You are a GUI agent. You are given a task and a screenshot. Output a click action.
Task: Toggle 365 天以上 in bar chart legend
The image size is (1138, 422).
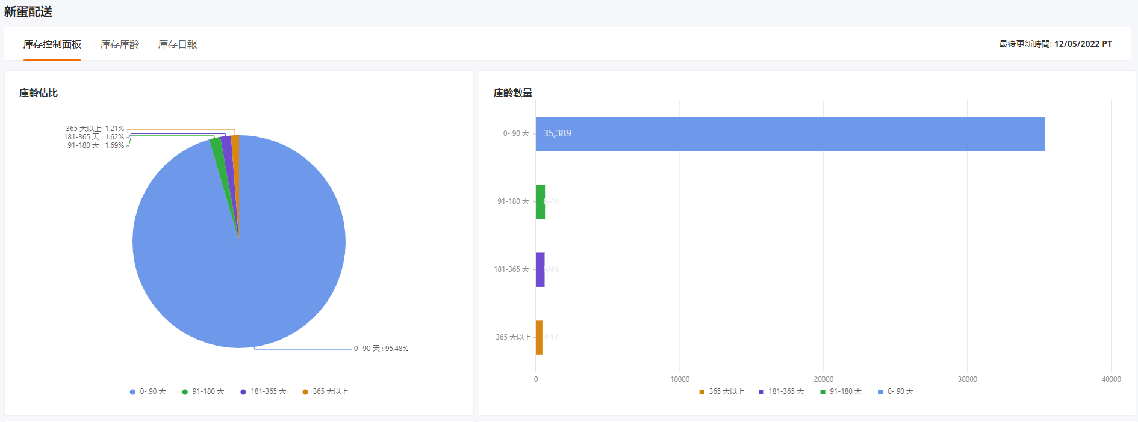[x=722, y=391]
